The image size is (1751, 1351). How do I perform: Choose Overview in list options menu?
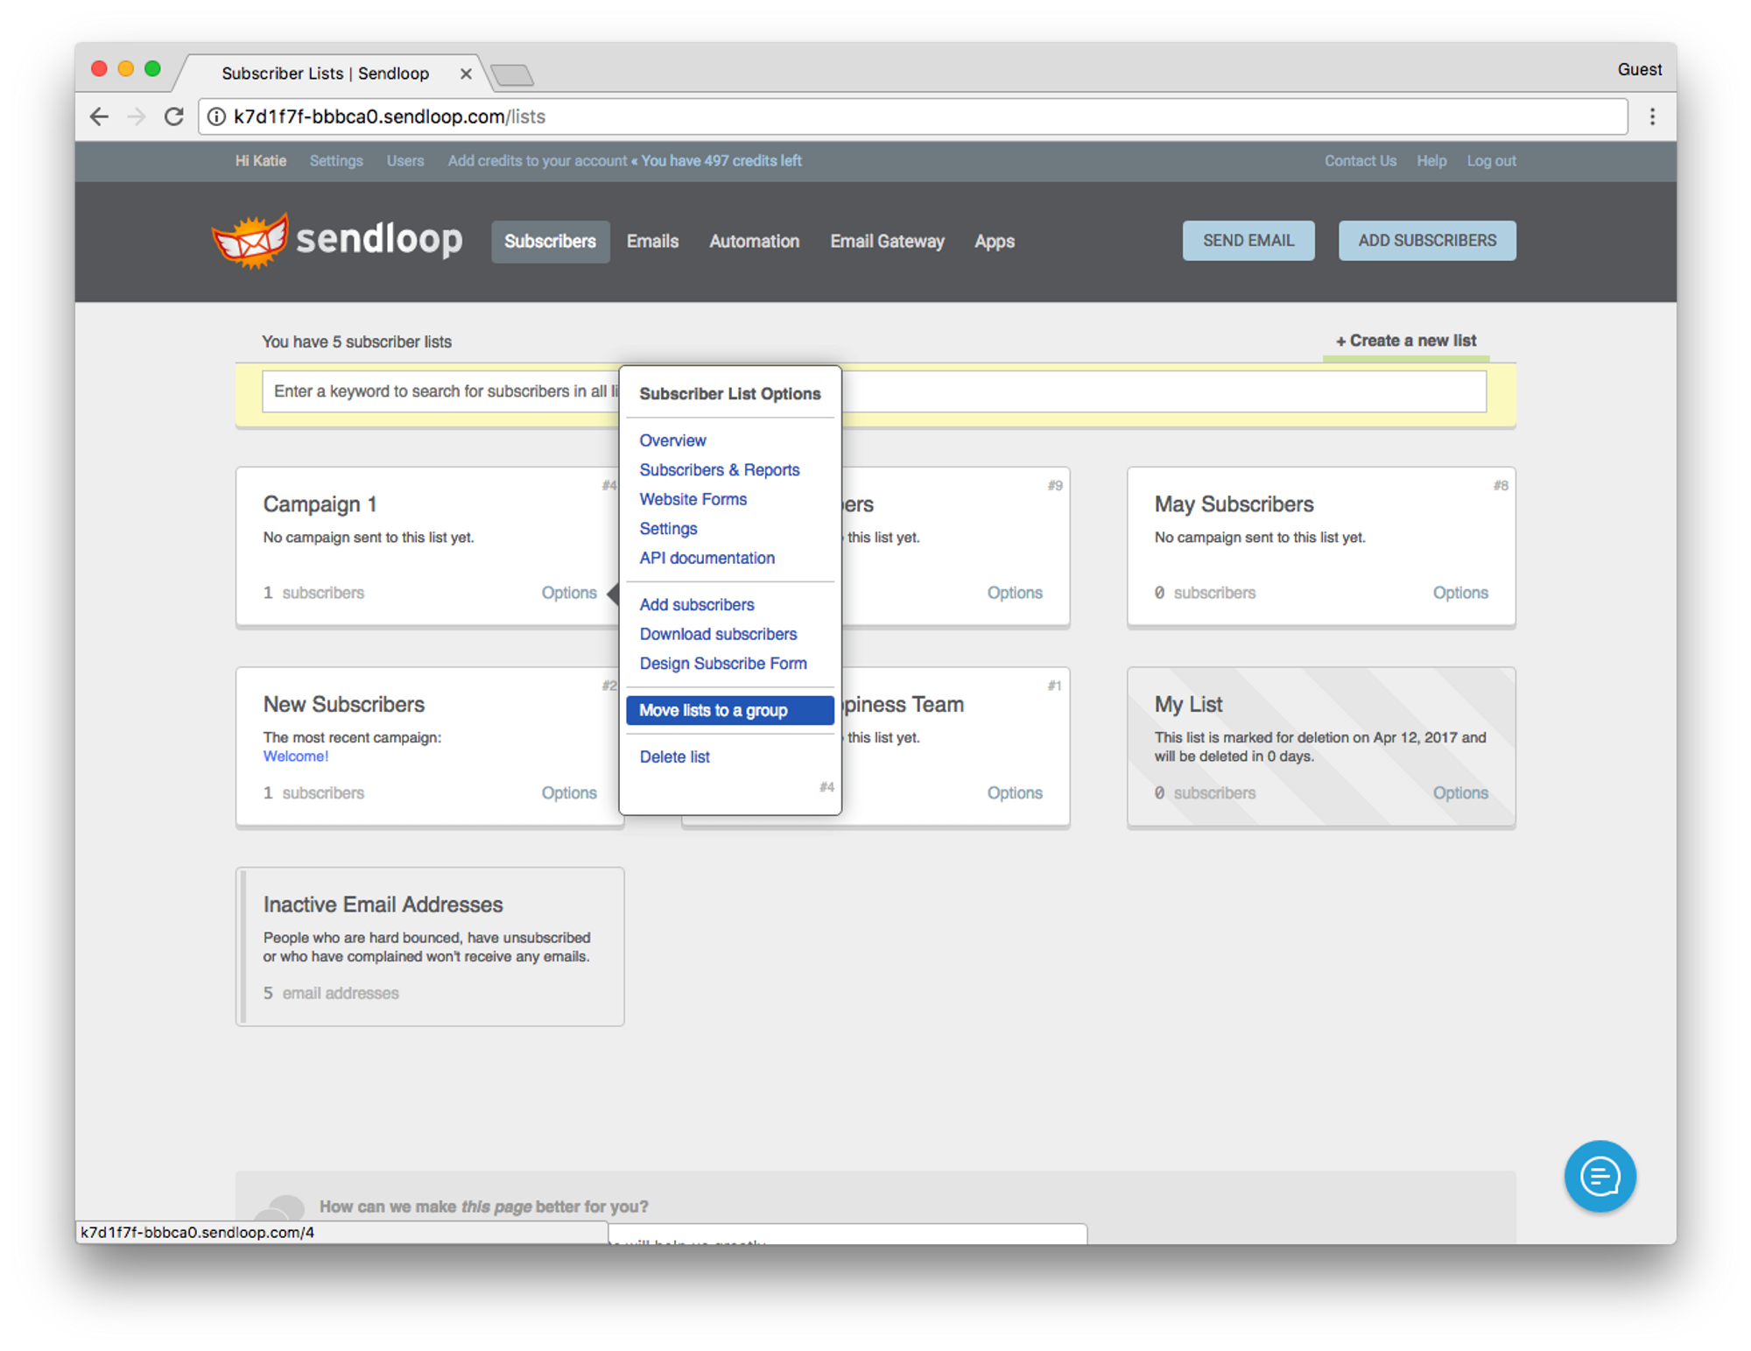click(x=672, y=440)
